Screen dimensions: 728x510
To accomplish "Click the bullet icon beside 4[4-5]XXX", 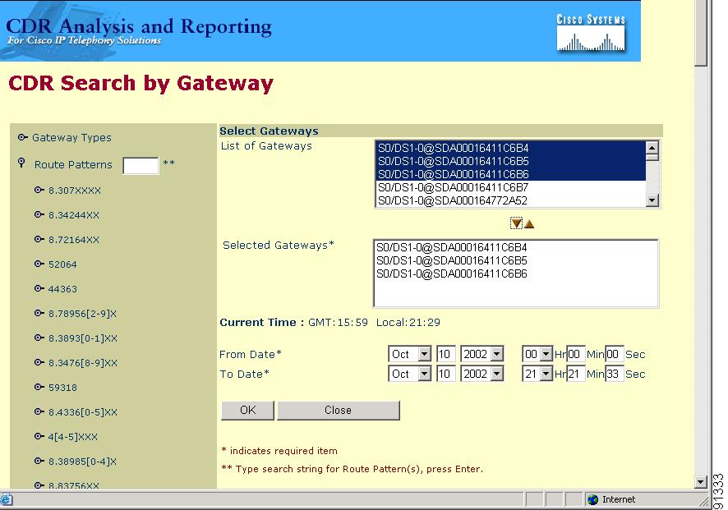I will coord(39,436).
